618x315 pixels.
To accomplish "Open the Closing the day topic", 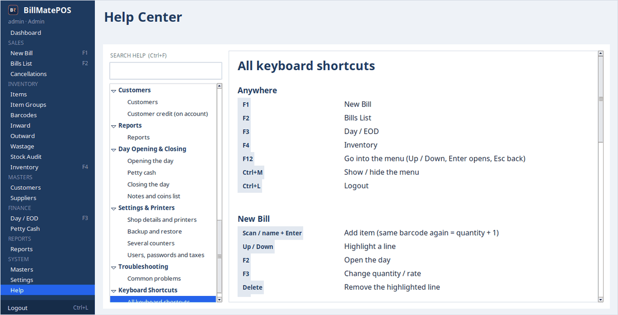I will click(x=148, y=185).
